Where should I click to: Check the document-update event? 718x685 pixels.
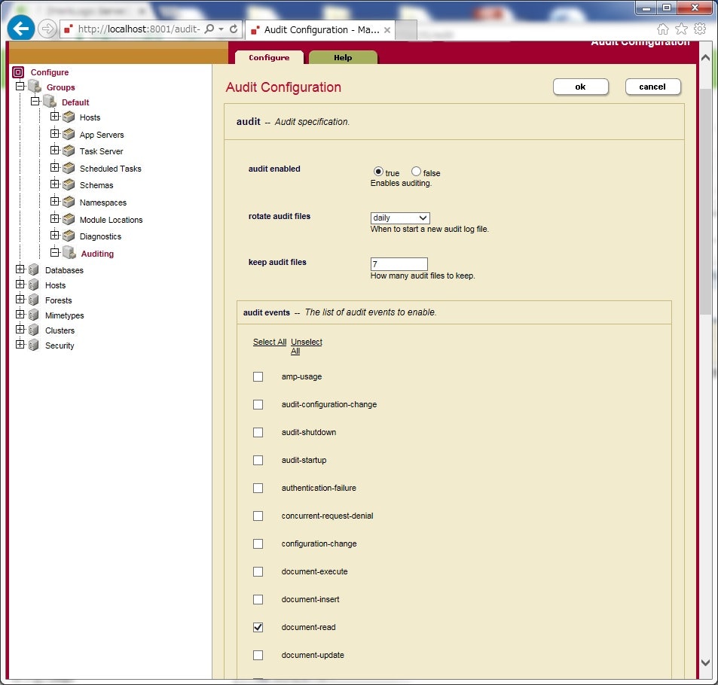coord(258,655)
